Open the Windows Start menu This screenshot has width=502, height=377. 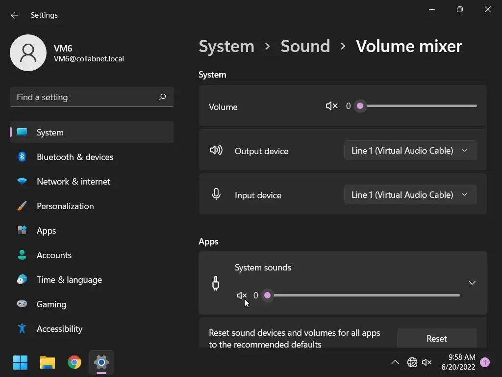[20, 363]
